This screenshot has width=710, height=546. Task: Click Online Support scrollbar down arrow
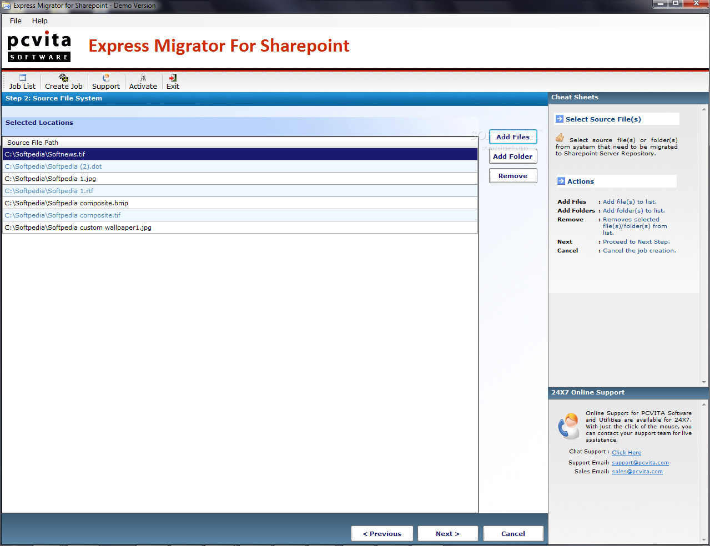[x=704, y=539]
